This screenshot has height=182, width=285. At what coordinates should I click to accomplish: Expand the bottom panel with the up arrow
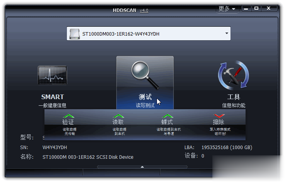click(142, 167)
